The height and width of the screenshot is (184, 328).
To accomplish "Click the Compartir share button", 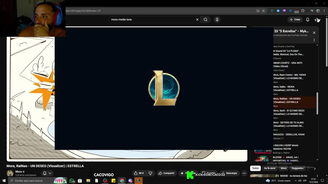I will (167, 173).
